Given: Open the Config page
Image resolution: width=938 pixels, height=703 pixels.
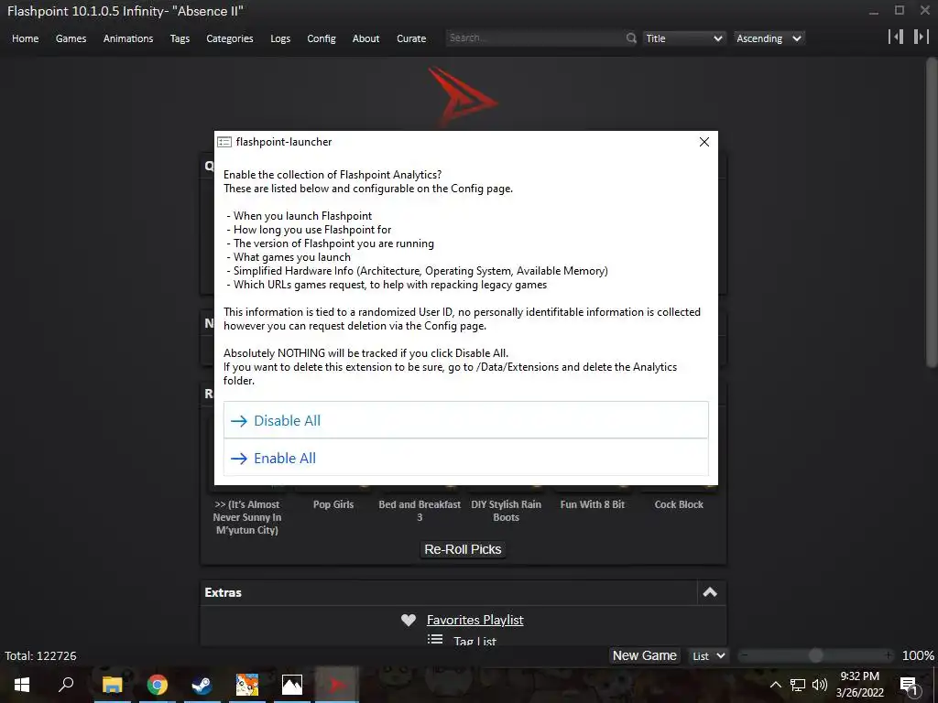Looking at the screenshot, I should click(322, 38).
